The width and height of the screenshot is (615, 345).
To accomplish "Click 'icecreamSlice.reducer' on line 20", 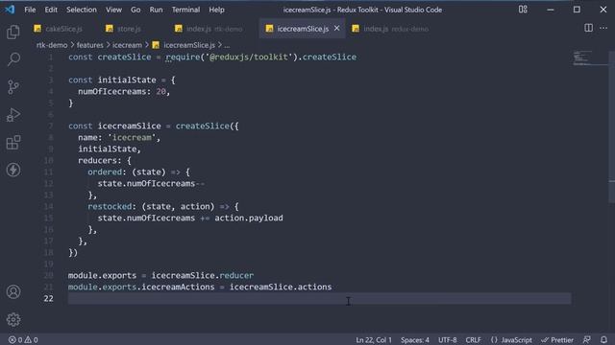I will [203, 275].
